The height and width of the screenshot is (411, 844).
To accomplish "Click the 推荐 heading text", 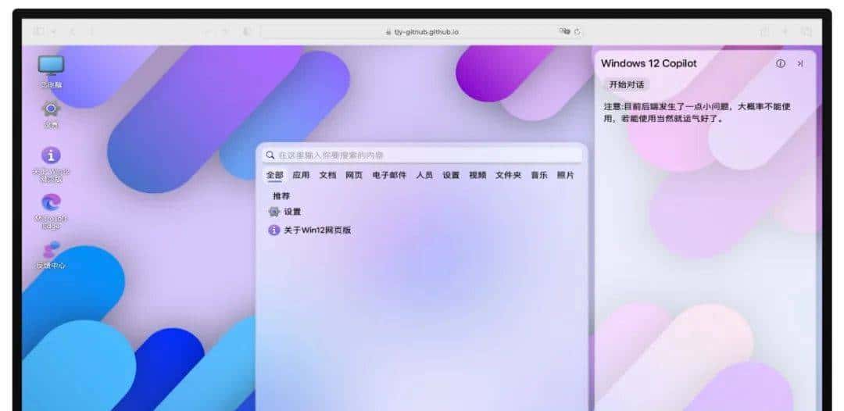I will [x=281, y=196].
